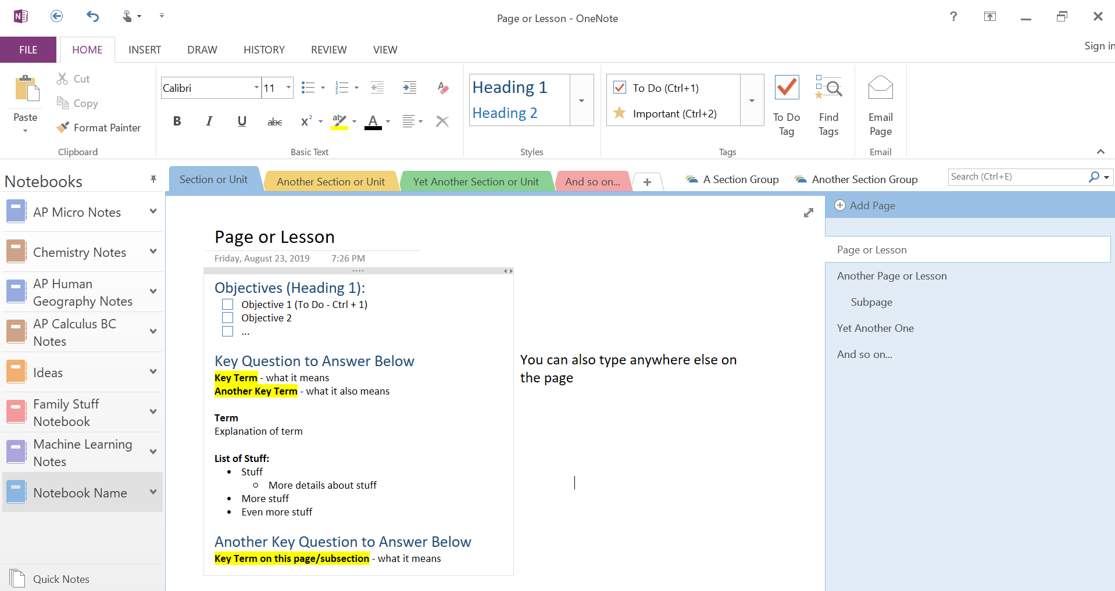Apply Bold formatting
The image size is (1115, 591).
[x=177, y=121]
